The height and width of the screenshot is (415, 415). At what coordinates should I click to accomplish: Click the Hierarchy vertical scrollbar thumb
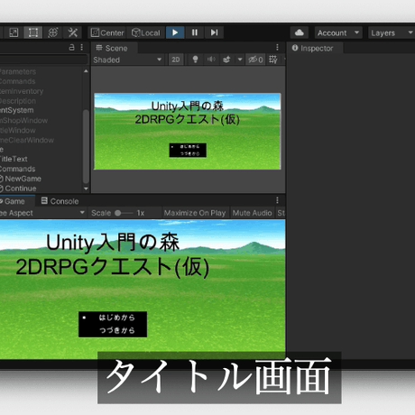pyautogui.click(x=86, y=146)
